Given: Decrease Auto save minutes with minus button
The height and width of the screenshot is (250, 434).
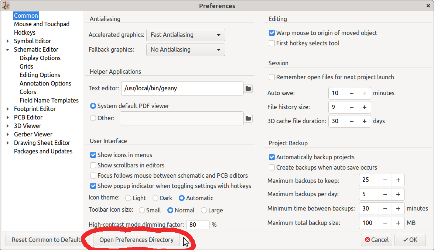Looking at the screenshot, I should (x=352, y=93).
